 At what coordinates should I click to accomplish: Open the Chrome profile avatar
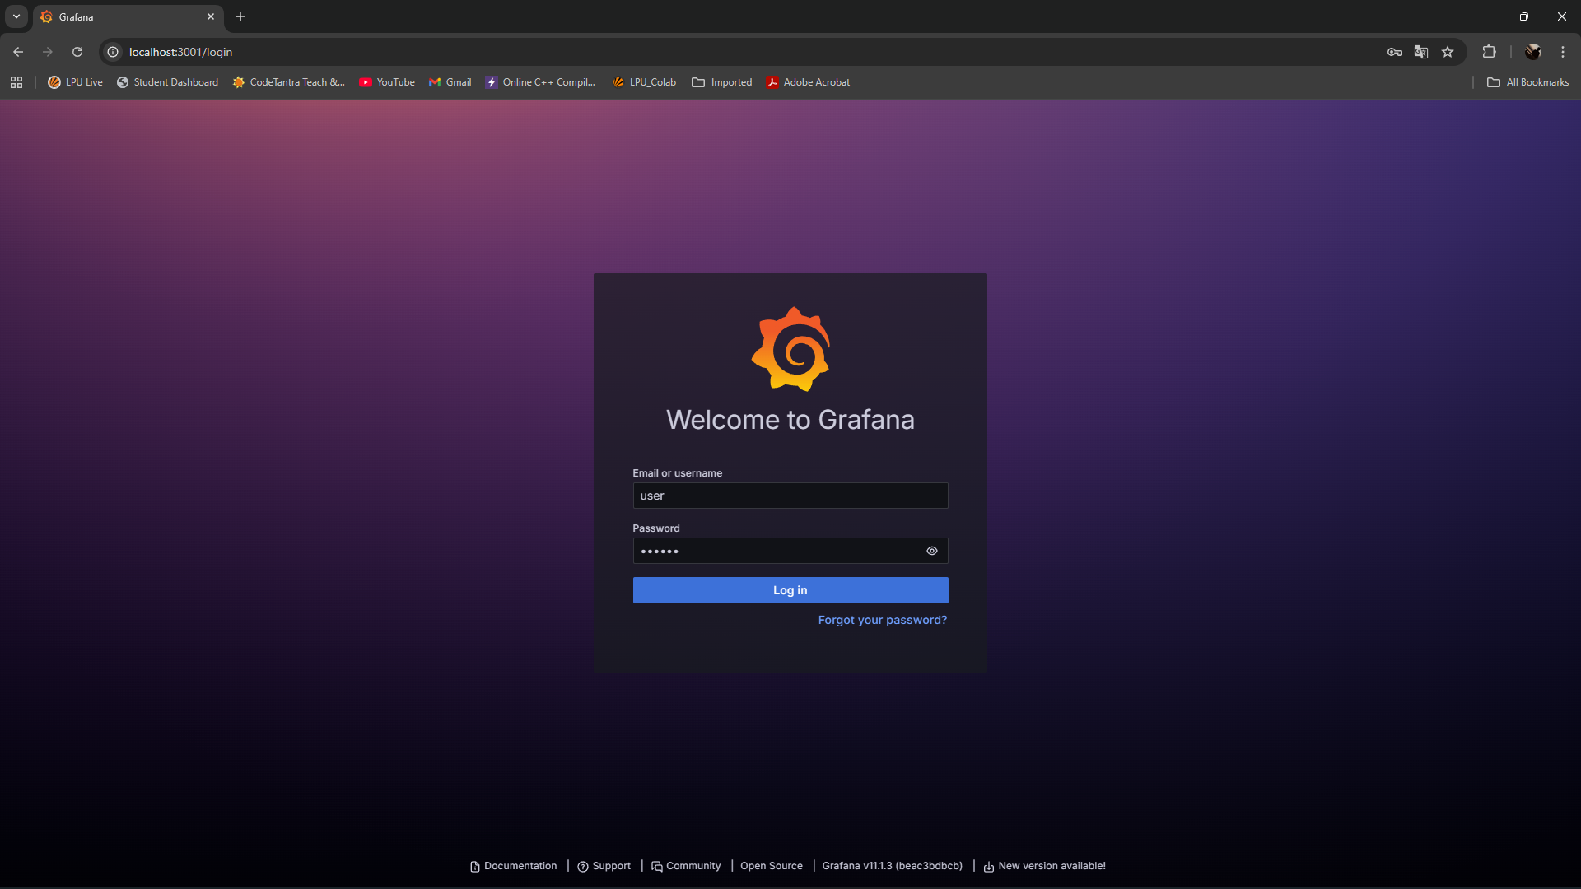1532,52
